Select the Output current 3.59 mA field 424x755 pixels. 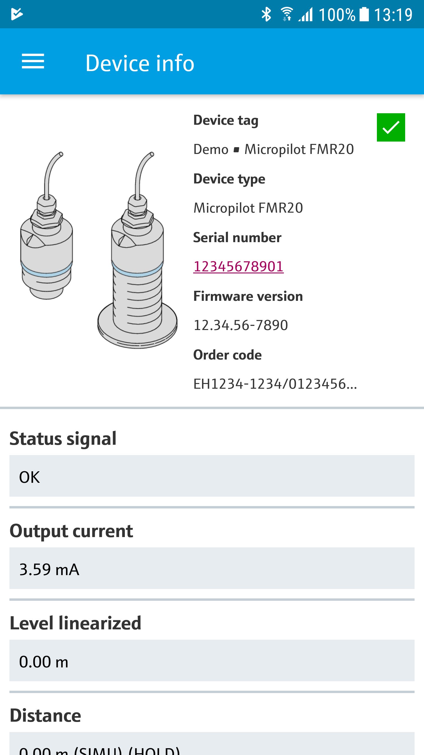[212, 568]
